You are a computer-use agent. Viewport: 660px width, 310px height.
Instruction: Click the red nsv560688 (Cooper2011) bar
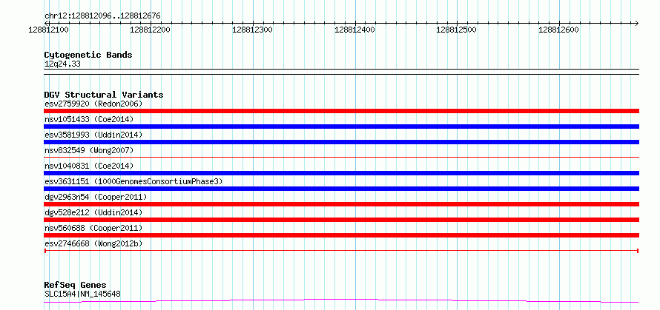pos(341,235)
